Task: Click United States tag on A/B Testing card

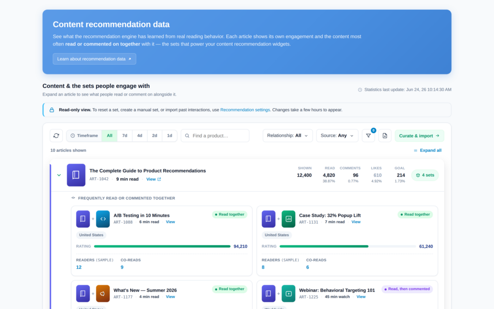Action: point(91,235)
